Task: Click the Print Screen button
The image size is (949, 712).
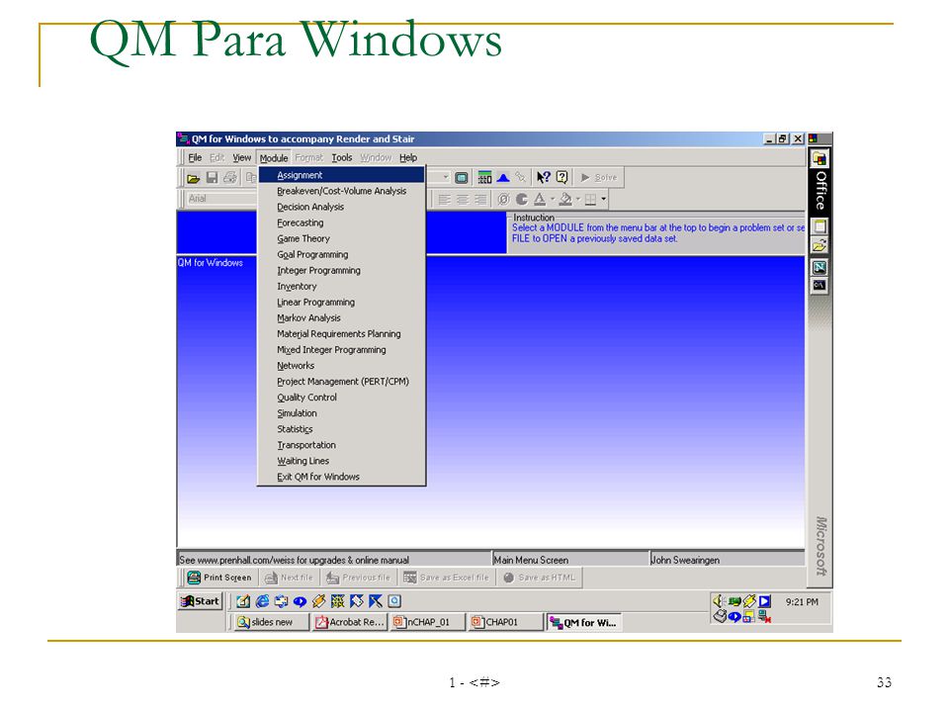Action: pos(219,578)
